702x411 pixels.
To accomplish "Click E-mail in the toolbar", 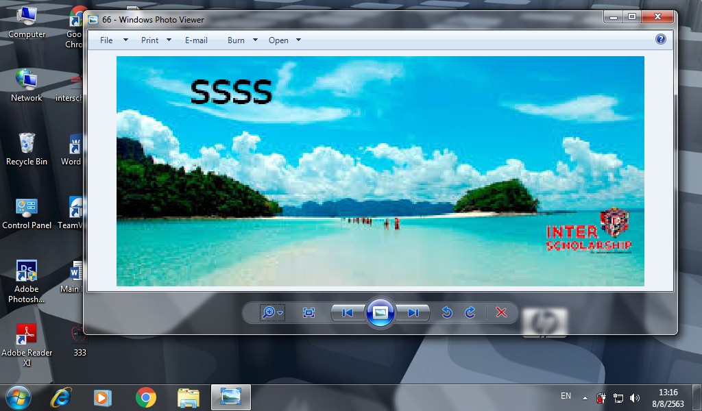I will [196, 40].
